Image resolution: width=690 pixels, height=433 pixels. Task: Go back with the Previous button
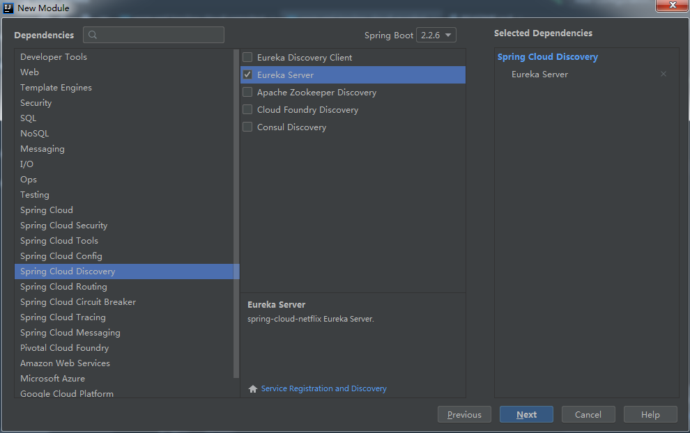coord(464,414)
